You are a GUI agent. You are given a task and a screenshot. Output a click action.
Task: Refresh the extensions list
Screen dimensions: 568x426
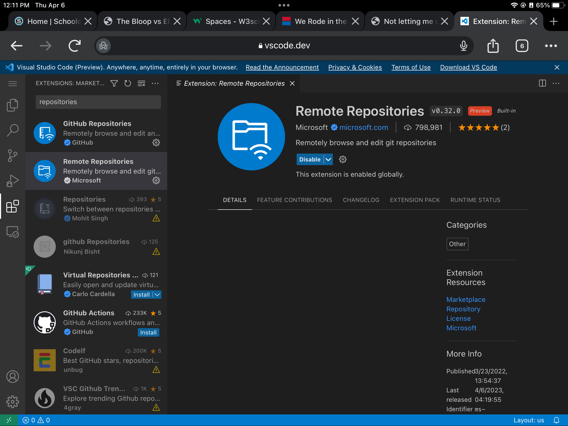tap(128, 83)
